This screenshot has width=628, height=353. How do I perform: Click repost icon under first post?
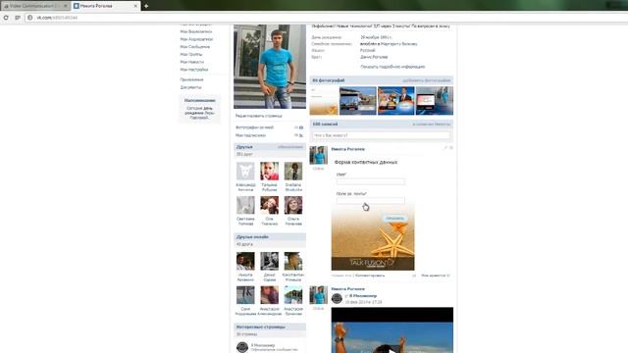point(414,276)
